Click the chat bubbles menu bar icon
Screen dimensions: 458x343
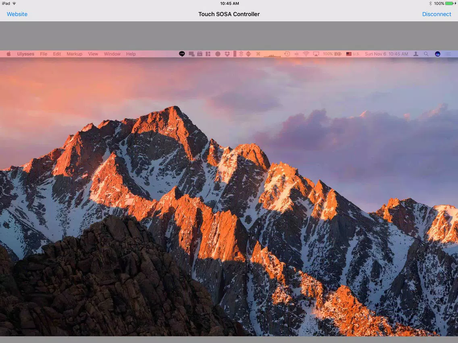(x=192, y=54)
